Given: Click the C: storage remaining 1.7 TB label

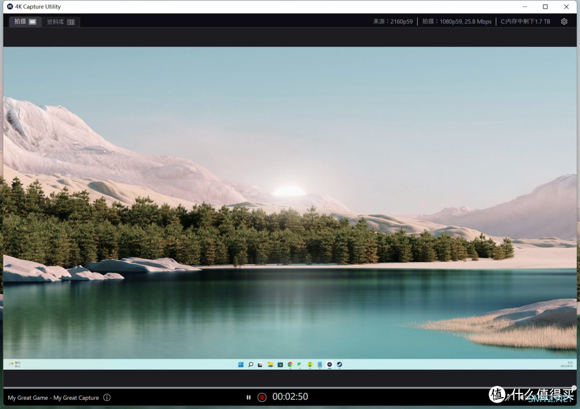Looking at the screenshot, I should (x=525, y=21).
